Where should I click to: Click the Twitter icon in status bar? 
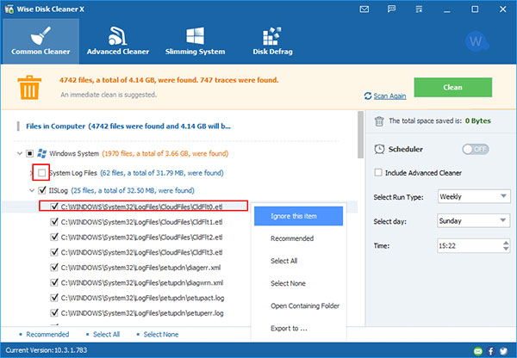503,350
